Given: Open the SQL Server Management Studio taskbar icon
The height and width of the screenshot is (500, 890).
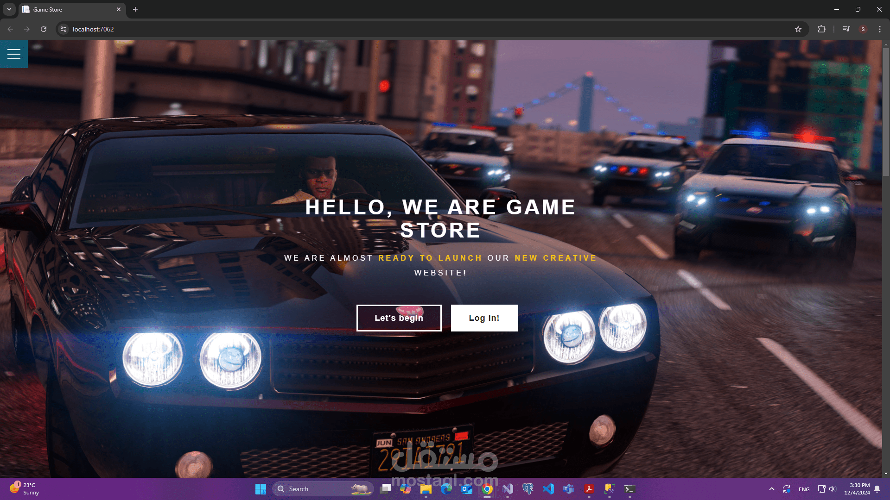Looking at the screenshot, I should click(x=610, y=489).
